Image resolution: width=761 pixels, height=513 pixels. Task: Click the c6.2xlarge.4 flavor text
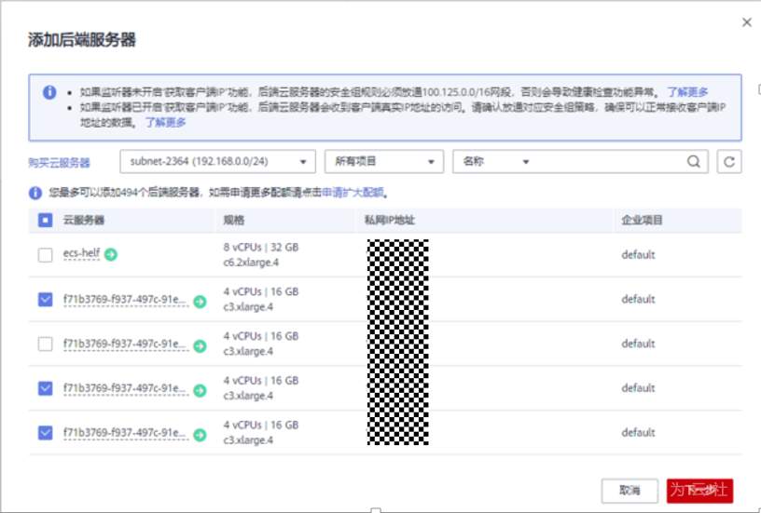pos(251,263)
